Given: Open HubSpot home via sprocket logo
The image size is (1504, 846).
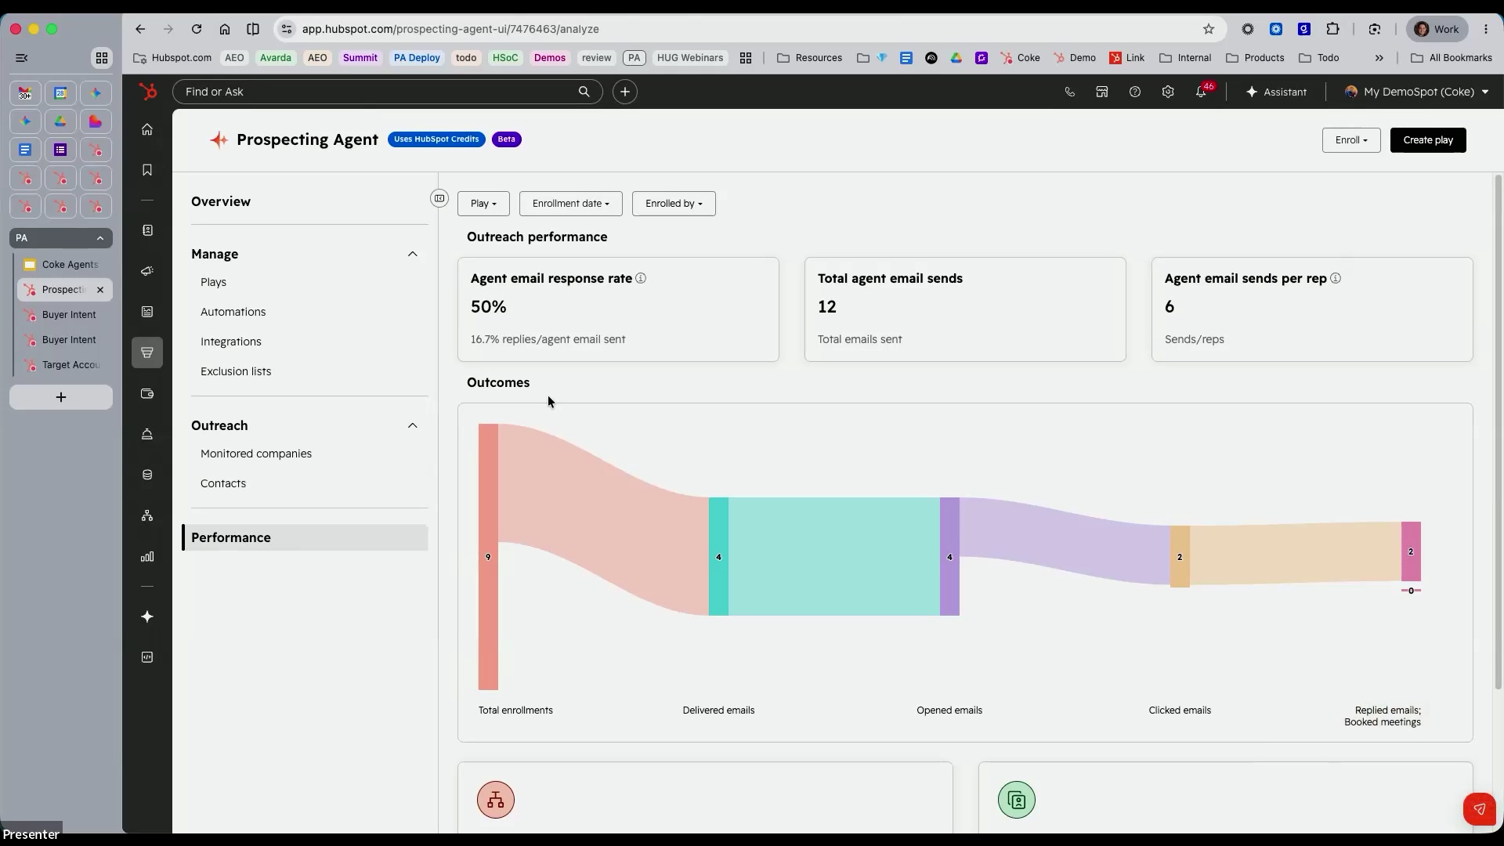Looking at the screenshot, I should [x=147, y=92].
